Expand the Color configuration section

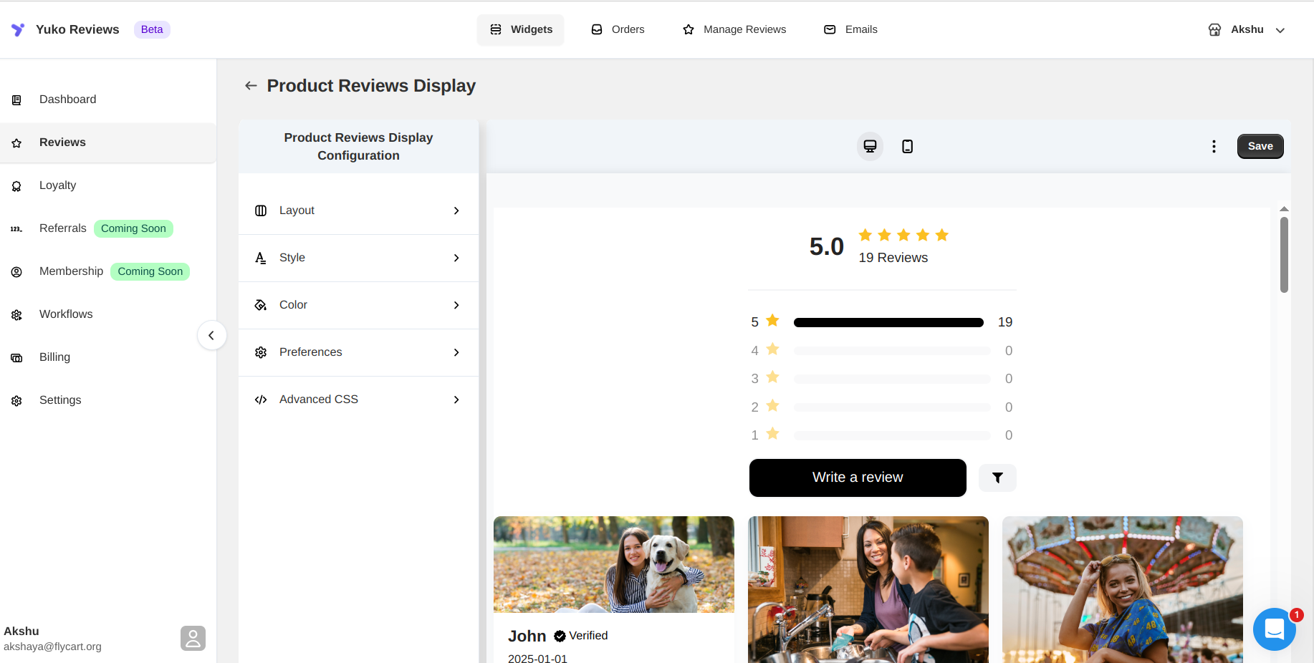click(358, 305)
